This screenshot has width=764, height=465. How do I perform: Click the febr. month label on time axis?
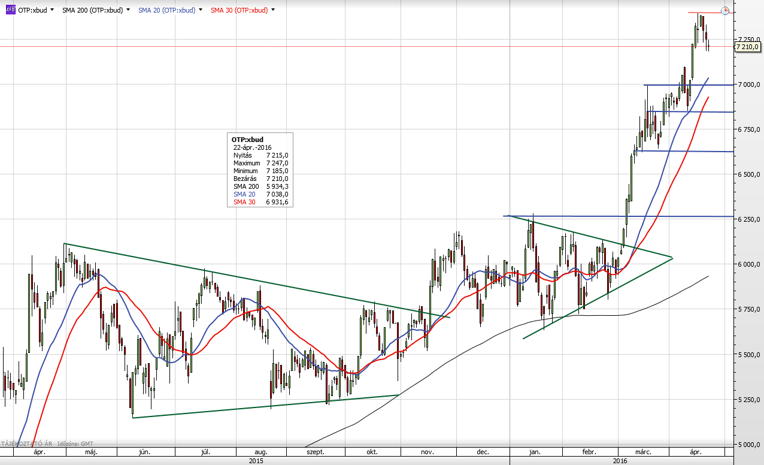point(589,452)
